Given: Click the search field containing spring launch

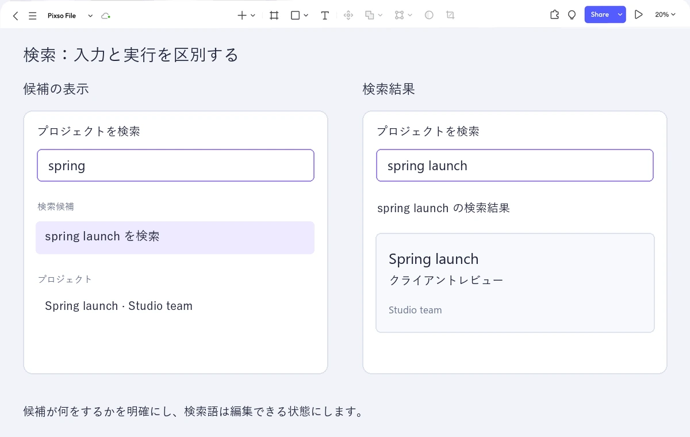Looking at the screenshot, I should (x=515, y=166).
